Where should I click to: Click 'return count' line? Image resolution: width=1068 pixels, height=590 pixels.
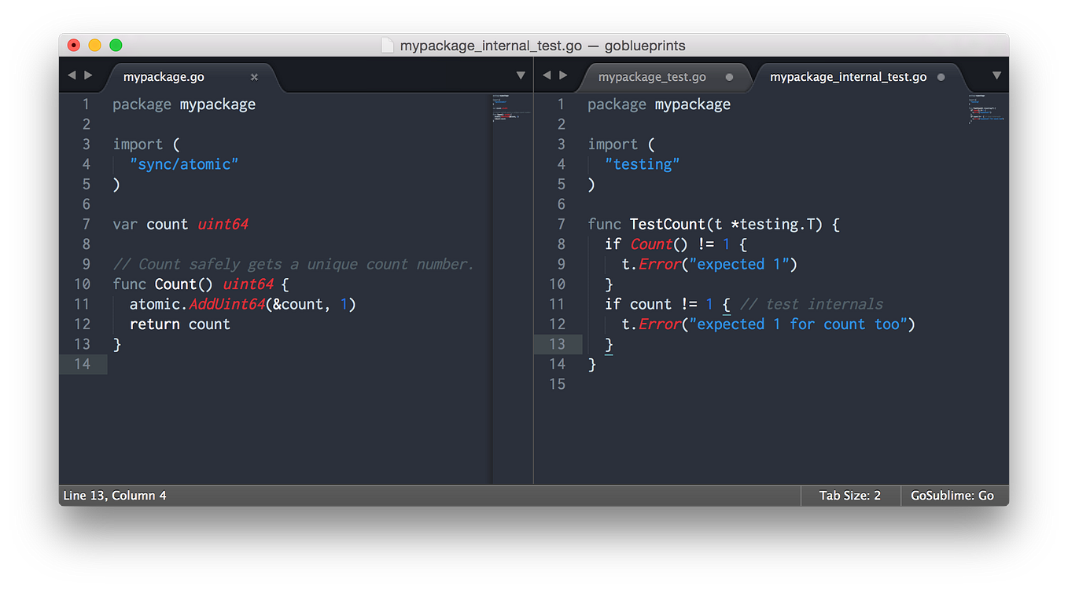click(x=180, y=324)
